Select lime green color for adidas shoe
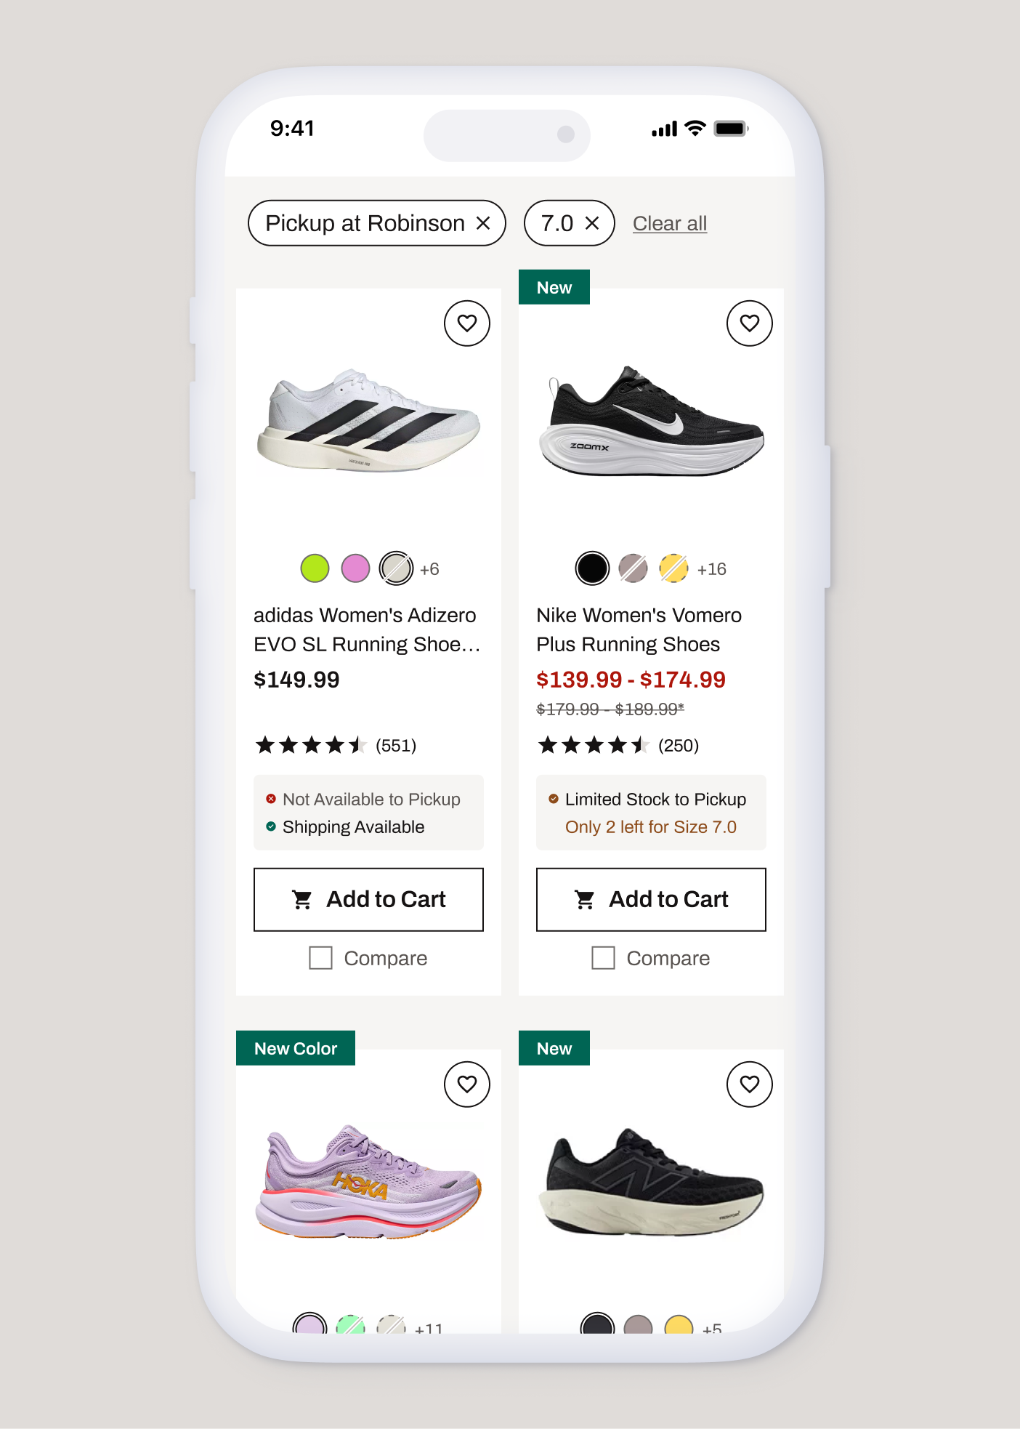1020x1429 pixels. tap(315, 568)
